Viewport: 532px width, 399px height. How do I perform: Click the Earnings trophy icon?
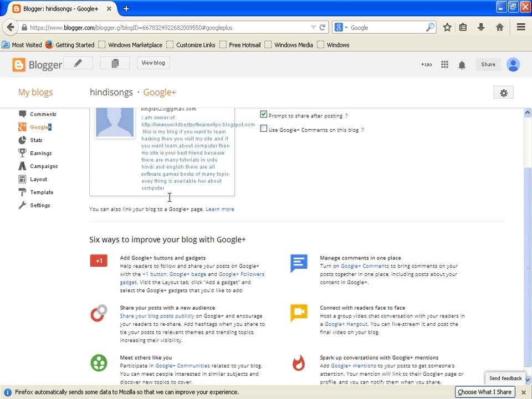click(x=22, y=153)
